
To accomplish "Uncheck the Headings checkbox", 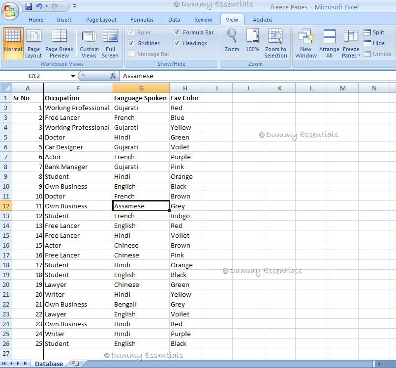I will (x=177, y=43).
